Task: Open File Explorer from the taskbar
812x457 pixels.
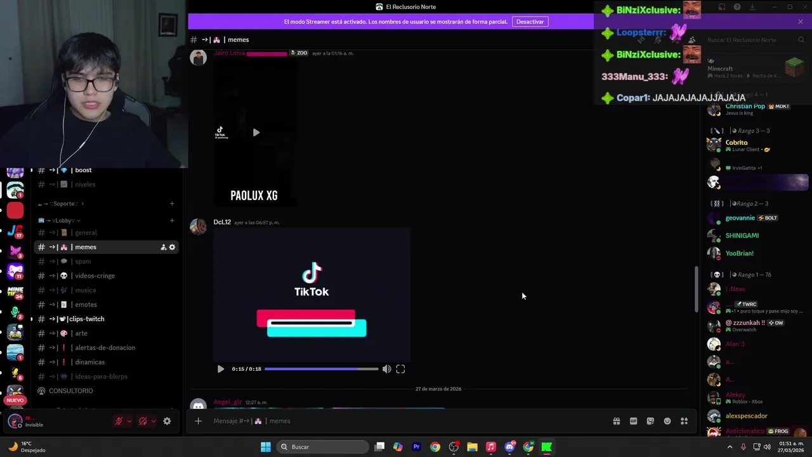Action: pos(472,447)
